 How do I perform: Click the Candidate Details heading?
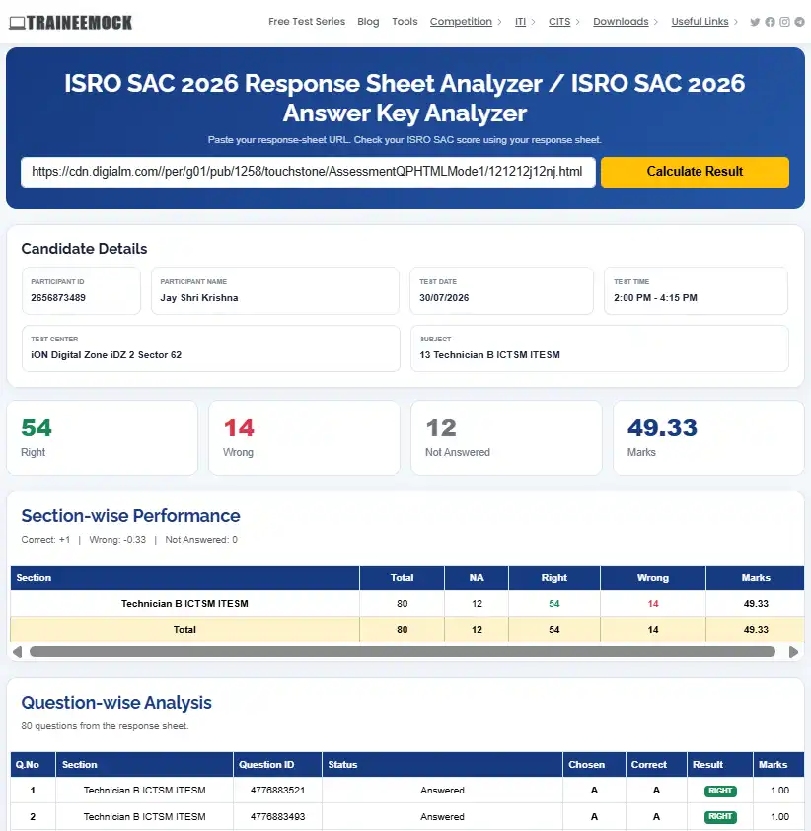[84, 249]
